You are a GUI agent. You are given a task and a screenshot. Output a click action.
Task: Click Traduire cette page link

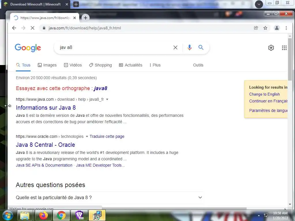click(x=107, y=136)
